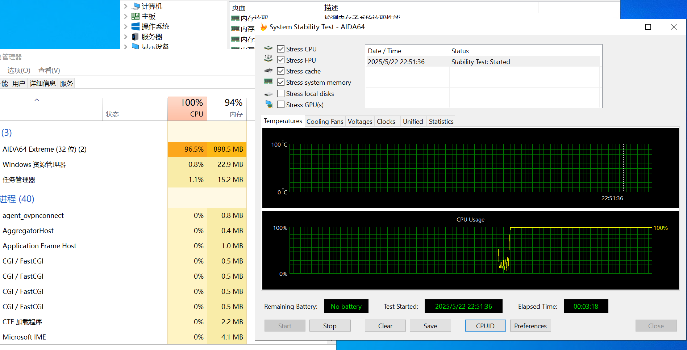This screenshot has width=687, height=350.
Task: Select the Application Frame Host process row
Action: 123,246
